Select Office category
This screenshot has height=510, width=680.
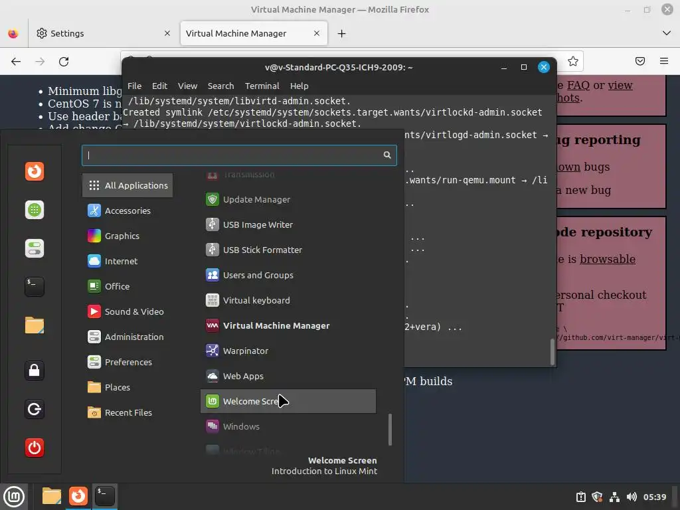[x=127, y=286]
